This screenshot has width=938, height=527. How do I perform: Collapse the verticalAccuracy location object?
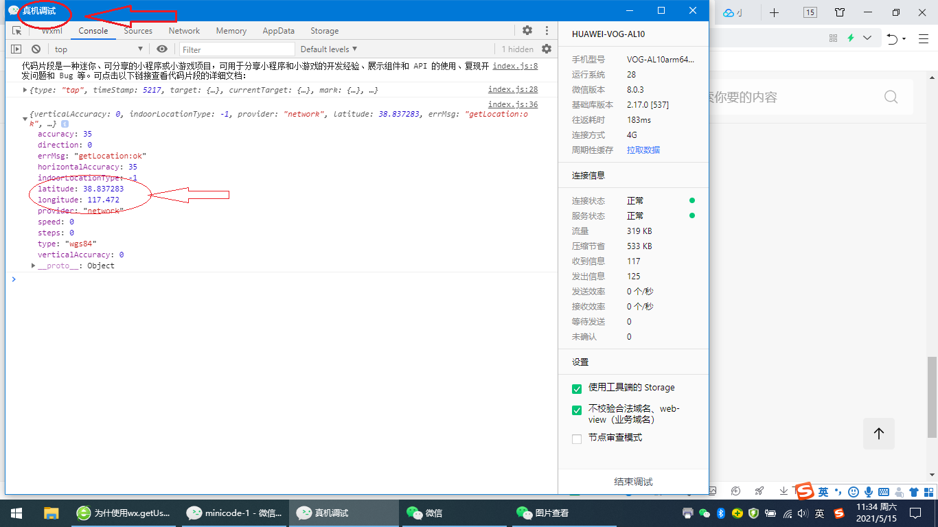tap(25, 119)
